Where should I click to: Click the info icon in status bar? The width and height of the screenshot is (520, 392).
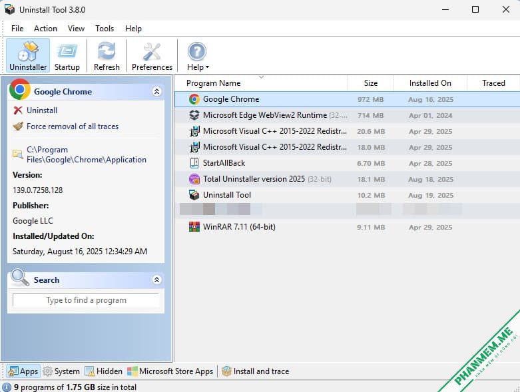point(7,387)
